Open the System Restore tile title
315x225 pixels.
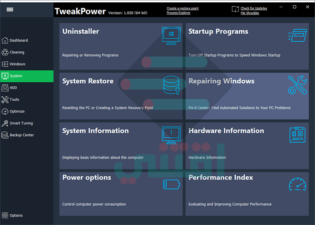coord(88,81)
